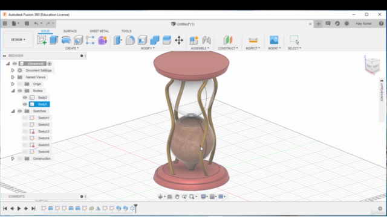This screenshot has height=217, width=387.
Task: Select the Revolve tool
Action: coord(66,40)
